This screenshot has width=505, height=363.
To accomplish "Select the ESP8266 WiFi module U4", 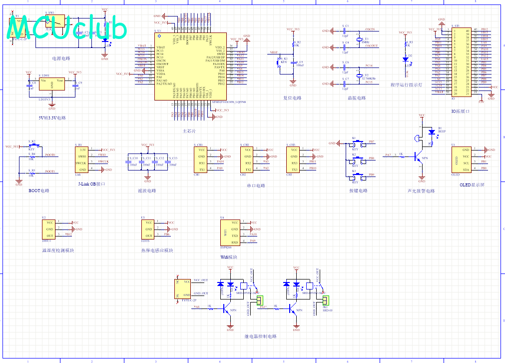I will pyautogui.click(x=230, y=232).
